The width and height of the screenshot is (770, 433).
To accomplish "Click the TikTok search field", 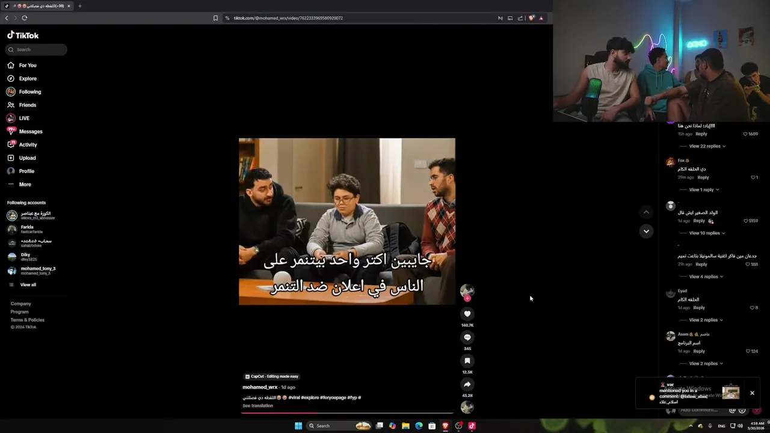I will tap(36, 49).
